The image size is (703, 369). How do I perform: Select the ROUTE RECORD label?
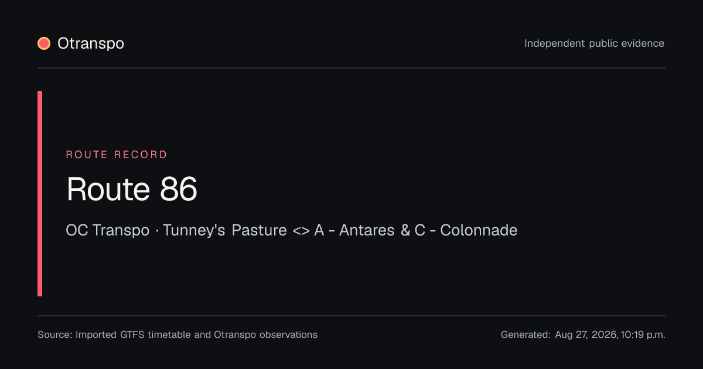coord(117,155)
